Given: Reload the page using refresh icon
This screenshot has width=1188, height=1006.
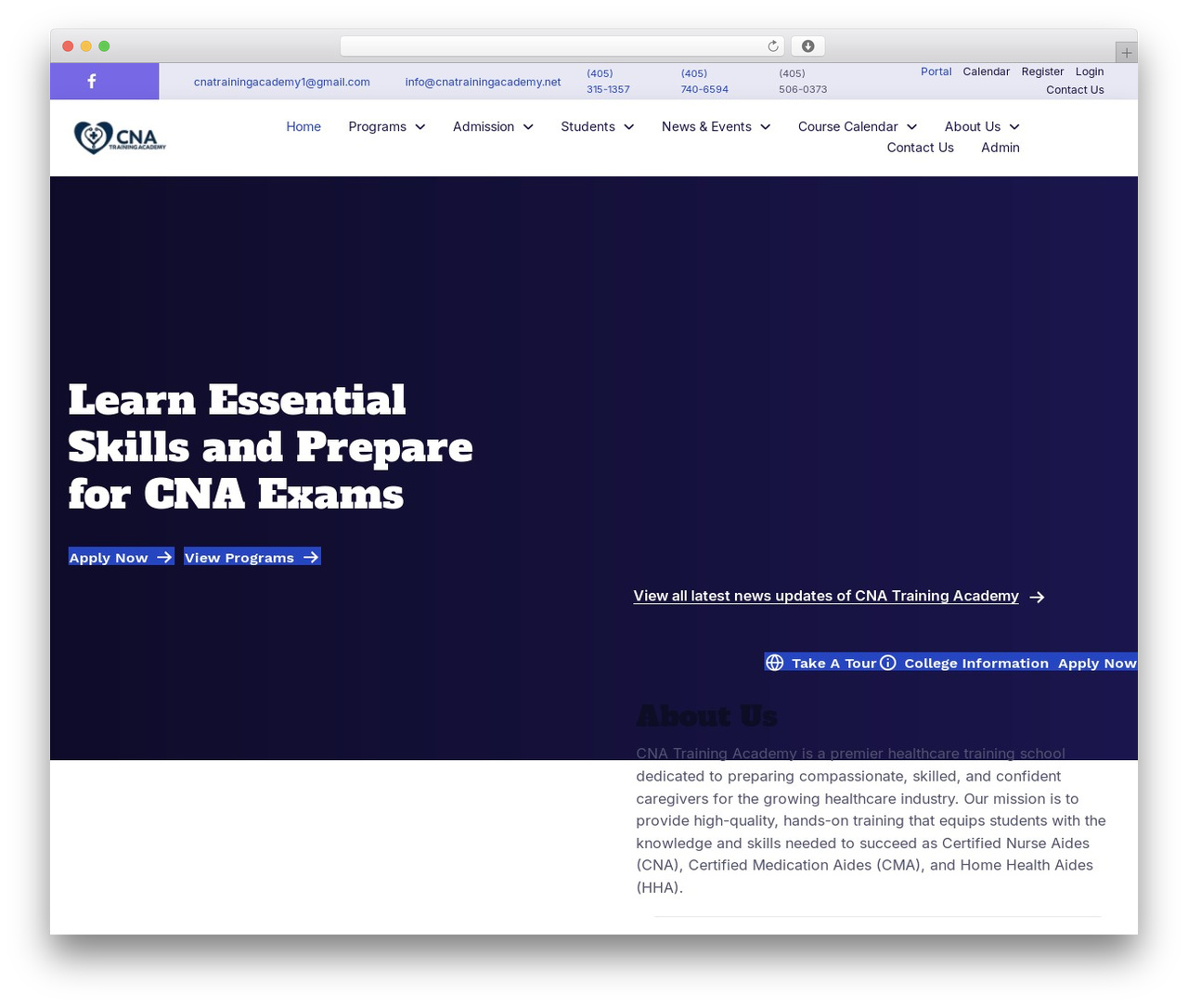Looking at the screenshot, I should (x=773, y=46).
